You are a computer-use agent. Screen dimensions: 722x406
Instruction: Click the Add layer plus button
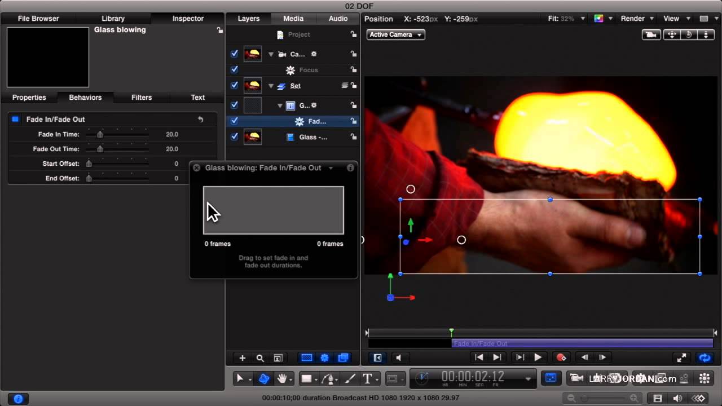pos(243,358)
